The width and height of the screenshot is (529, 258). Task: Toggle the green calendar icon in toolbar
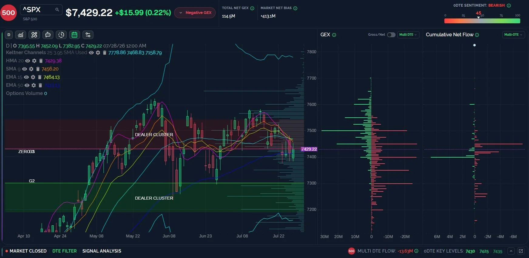(x=74, y=35)
